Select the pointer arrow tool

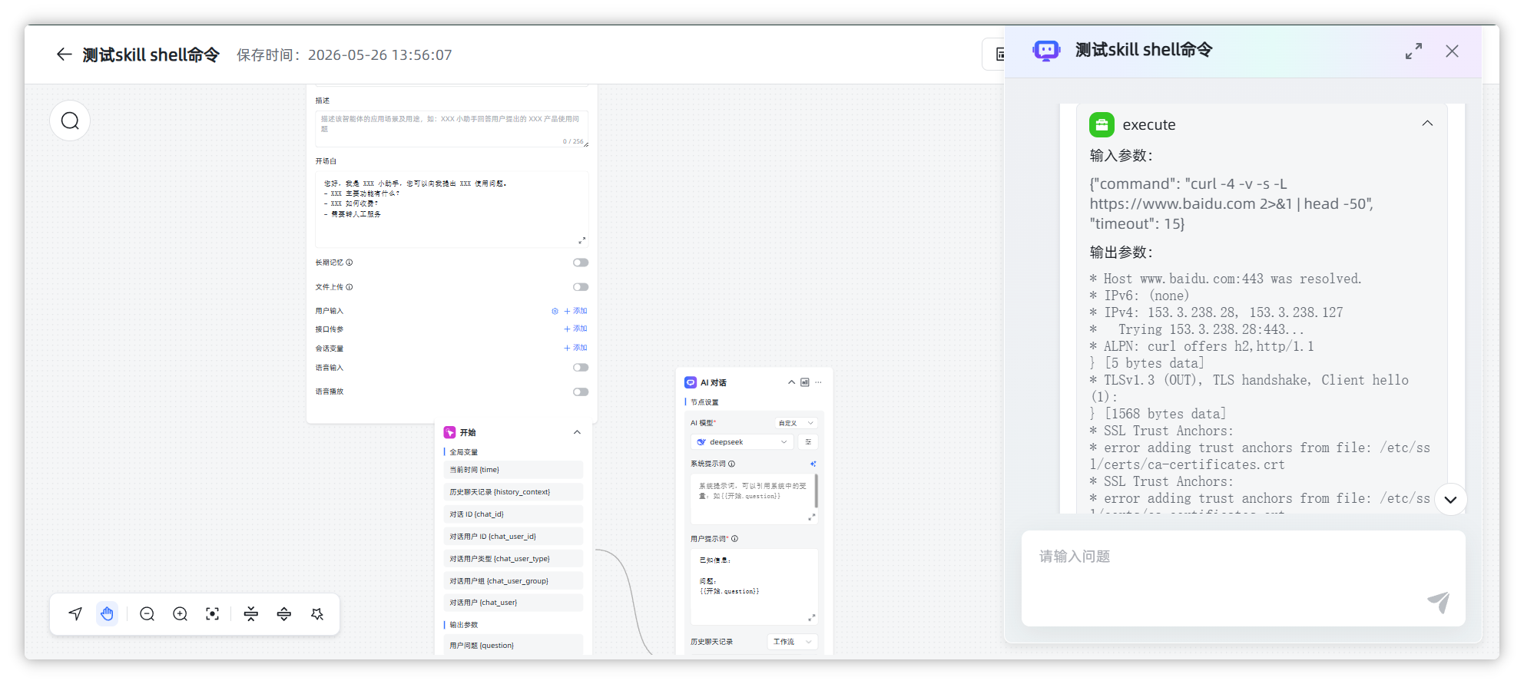(75, 614)
